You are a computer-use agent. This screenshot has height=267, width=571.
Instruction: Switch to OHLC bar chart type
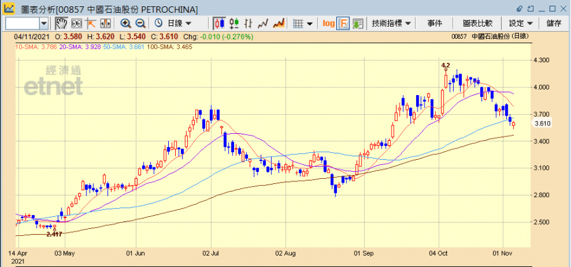pyautogui.click(x=249, y=23)
